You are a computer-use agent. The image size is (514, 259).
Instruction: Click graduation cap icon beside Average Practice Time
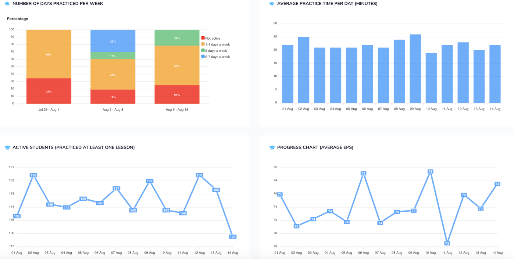coord(272,4)
